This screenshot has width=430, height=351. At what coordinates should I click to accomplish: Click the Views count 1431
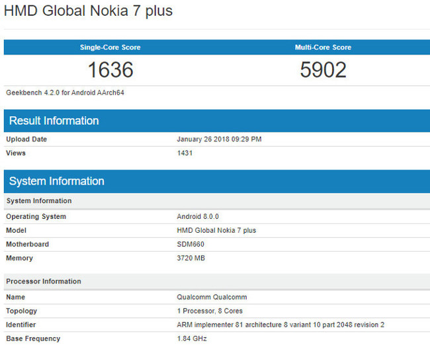185,153
